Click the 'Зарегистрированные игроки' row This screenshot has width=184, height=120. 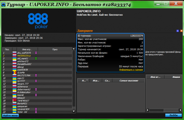110,46
